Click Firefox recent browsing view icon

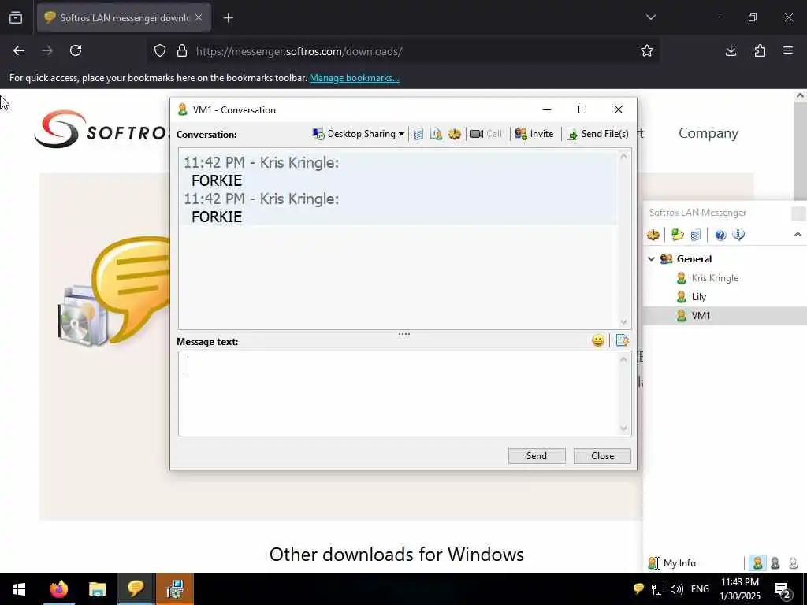coord(16,17)
